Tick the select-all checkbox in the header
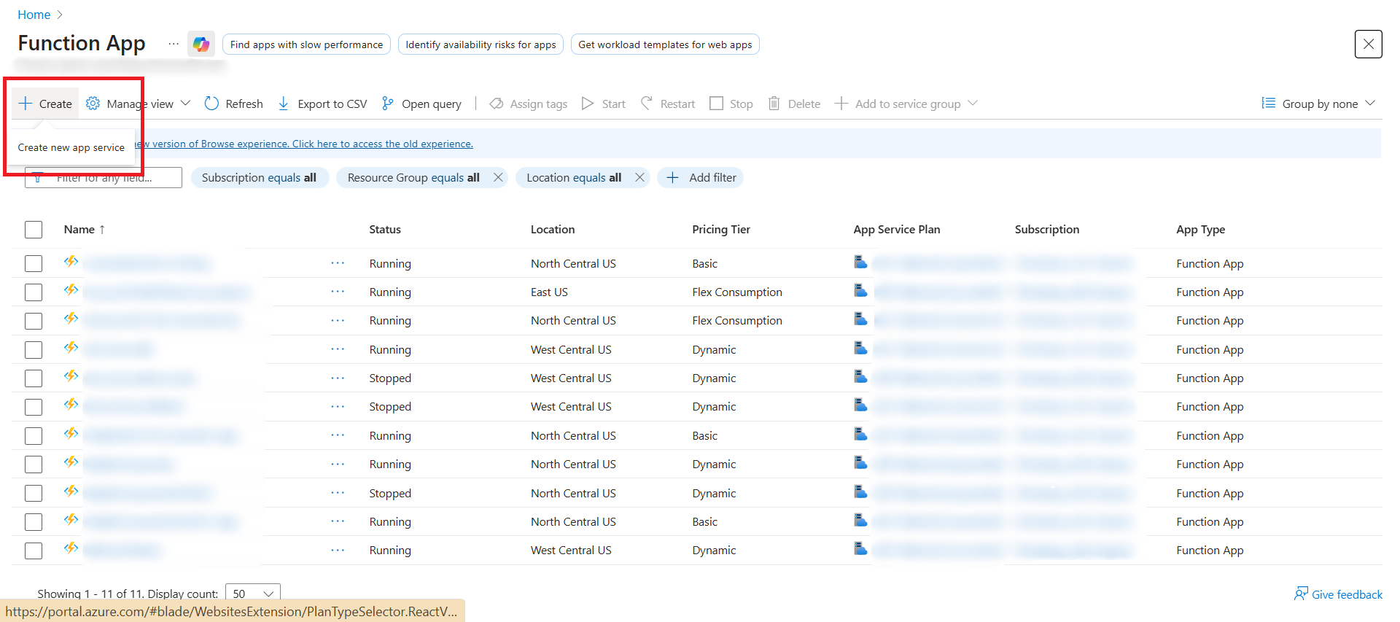This screenshot has width=1400, height=622. pyautogui.click(x=34, y=230)
